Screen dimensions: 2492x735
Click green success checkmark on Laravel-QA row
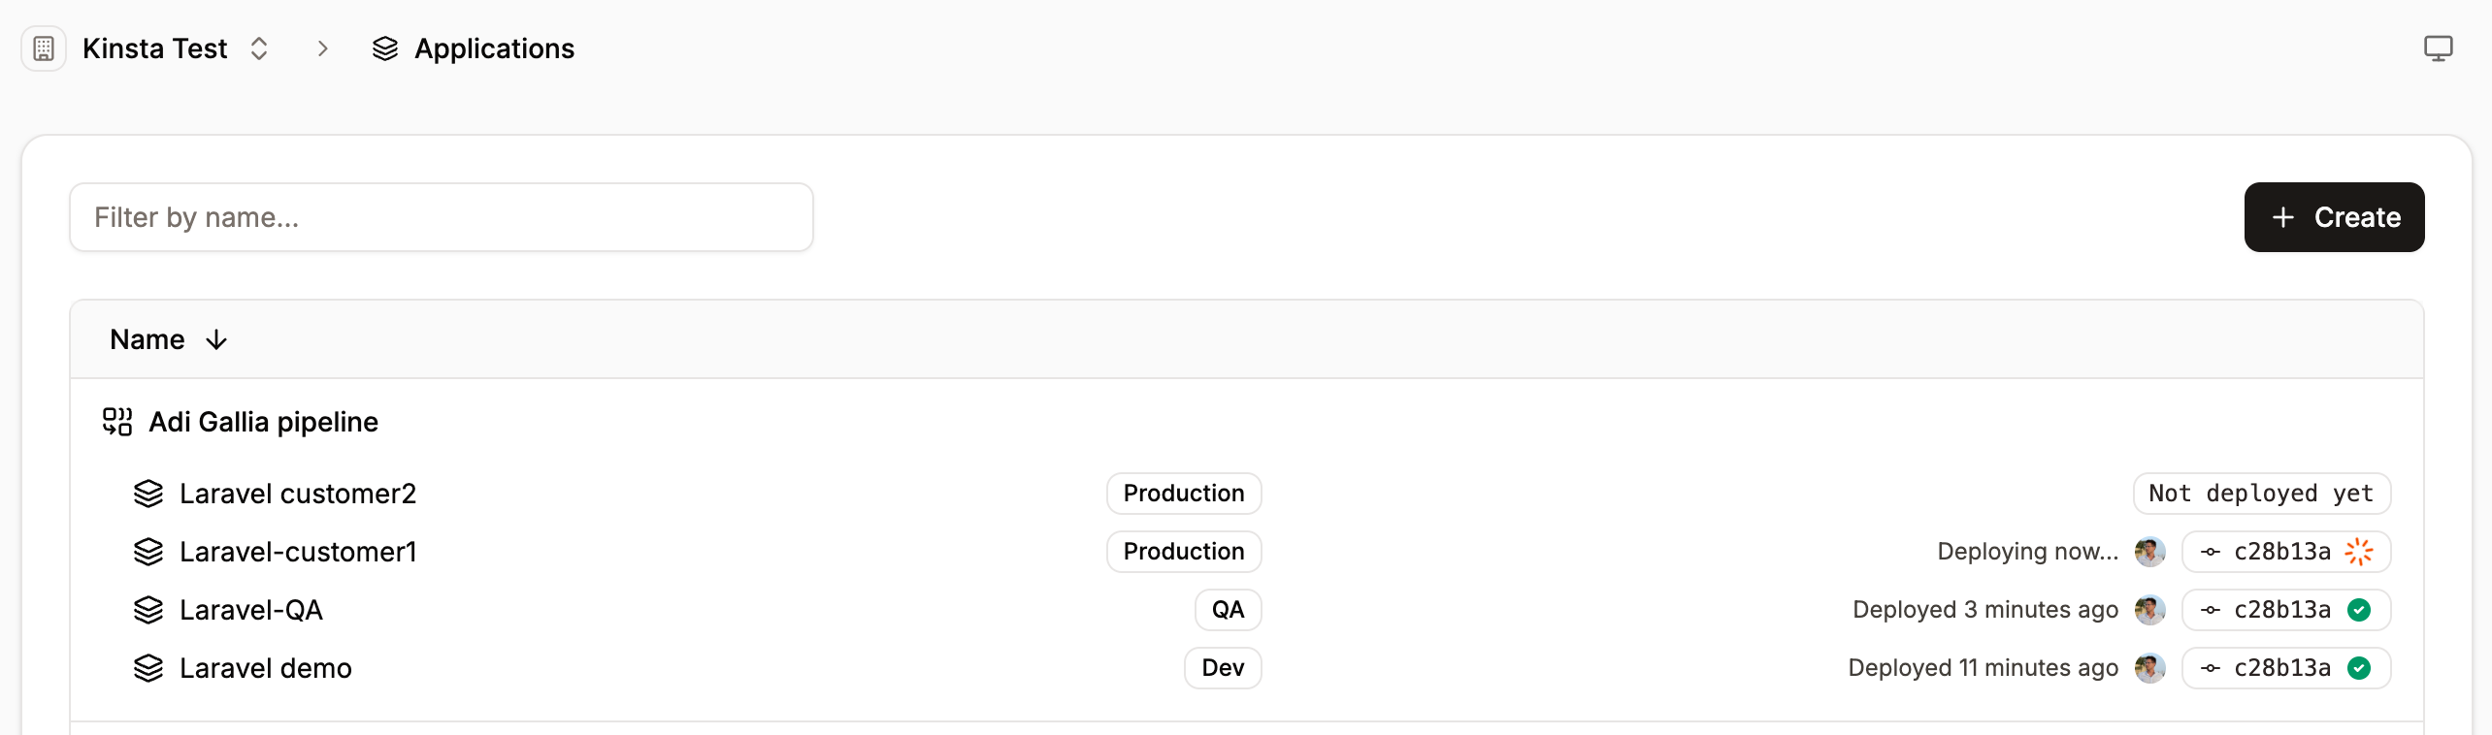click(2359, 610)
